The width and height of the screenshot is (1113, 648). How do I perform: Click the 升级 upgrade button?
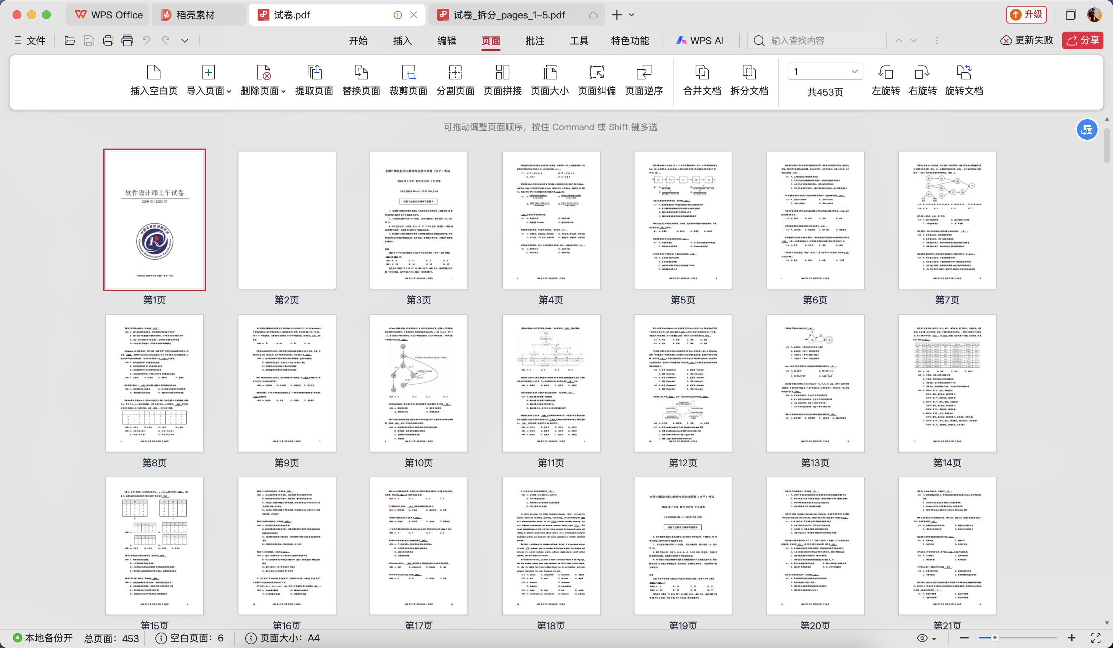(x=1027, y=15)
